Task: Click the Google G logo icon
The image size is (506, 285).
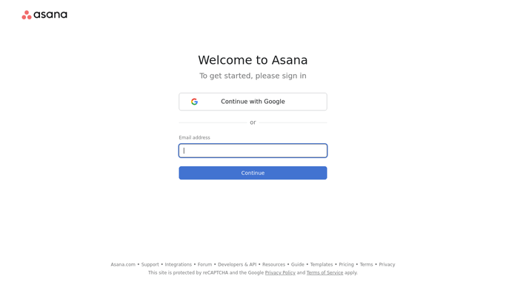Action: point(194,102)
